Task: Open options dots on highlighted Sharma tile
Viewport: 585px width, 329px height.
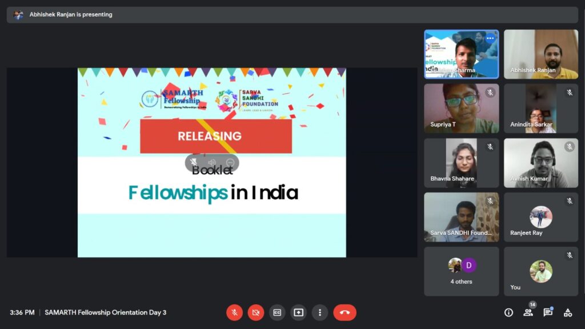Action: (x=490, y=38)
